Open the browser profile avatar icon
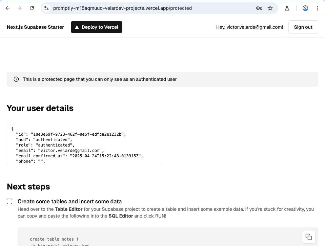Image resolution: width=325 pixels, height=246 pixels. point(305,8)
